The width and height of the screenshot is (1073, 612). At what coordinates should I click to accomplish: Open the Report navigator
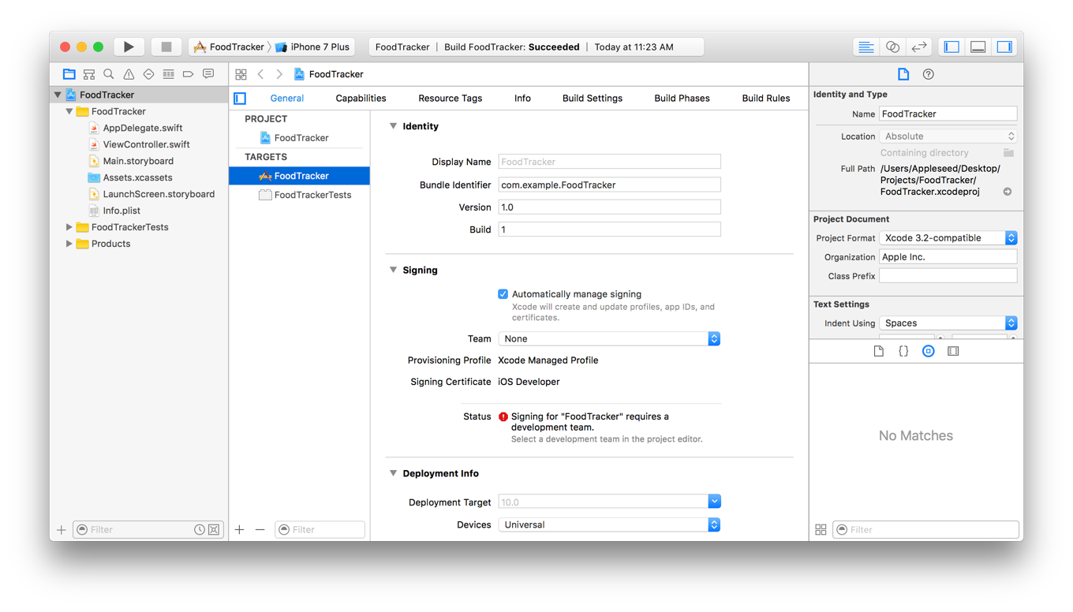[x=208, y=74]
